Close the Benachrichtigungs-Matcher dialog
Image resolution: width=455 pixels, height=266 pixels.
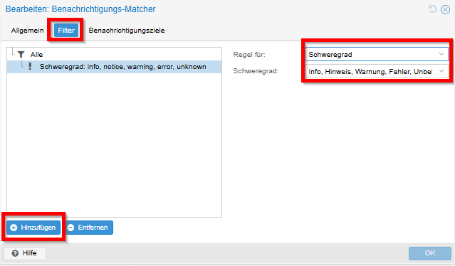445,9
